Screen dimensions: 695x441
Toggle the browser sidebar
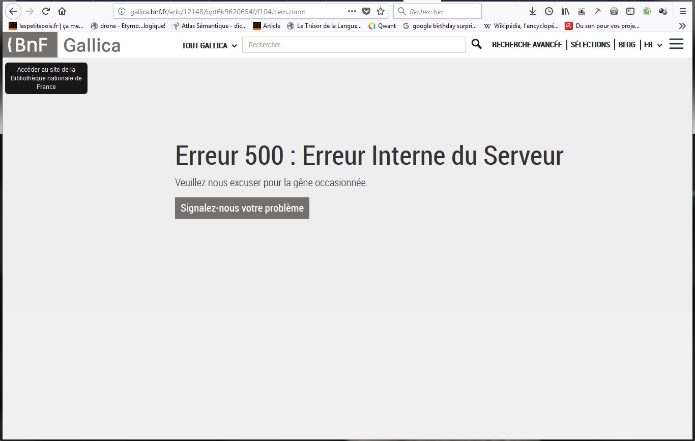click(x=630, y=11)
